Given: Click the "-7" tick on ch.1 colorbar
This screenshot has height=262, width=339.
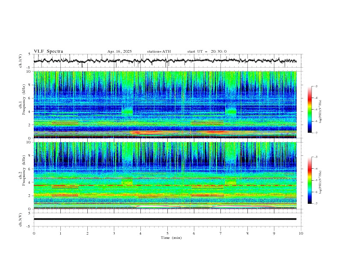Looking at the screenshot, I should [x=316, y=133].
